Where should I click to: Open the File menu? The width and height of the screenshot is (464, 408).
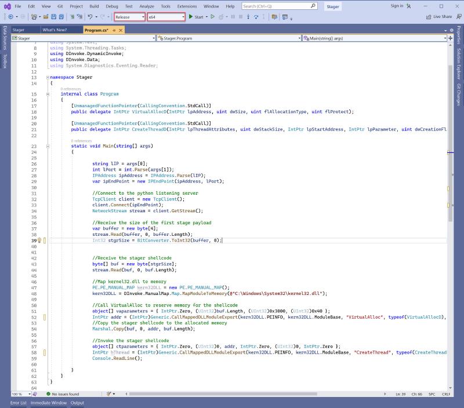point(18,6)
